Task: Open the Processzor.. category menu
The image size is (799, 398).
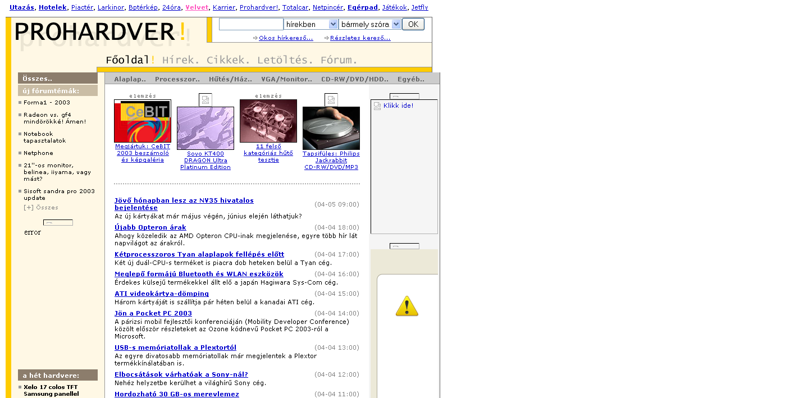Action: click(177, 79)
